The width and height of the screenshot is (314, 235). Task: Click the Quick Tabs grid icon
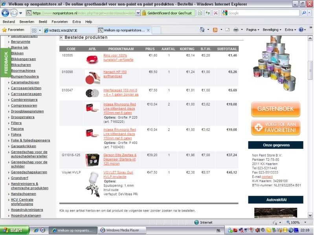(34, 30)
